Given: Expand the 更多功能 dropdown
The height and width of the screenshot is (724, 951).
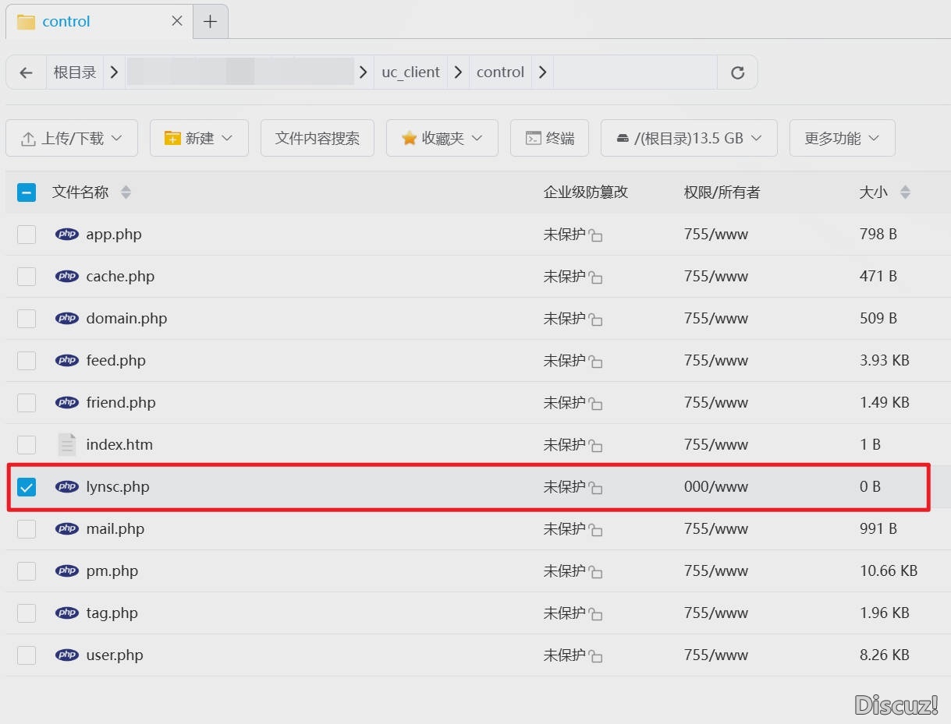Looking at the screenshot, I should 842,137.
